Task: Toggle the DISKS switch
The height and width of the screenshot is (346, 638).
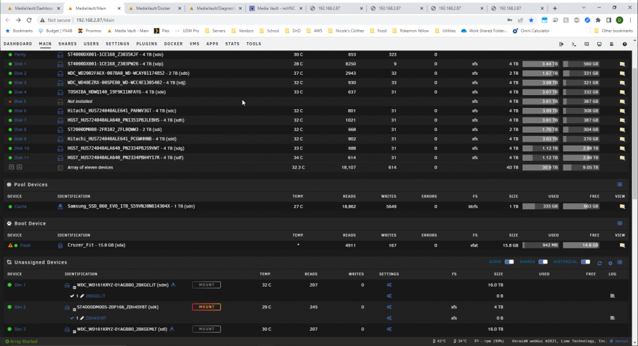Action: pos(509,262)
